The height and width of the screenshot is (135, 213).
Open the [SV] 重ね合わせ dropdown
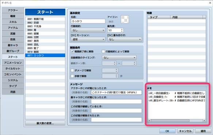click(x=125, y=39)
